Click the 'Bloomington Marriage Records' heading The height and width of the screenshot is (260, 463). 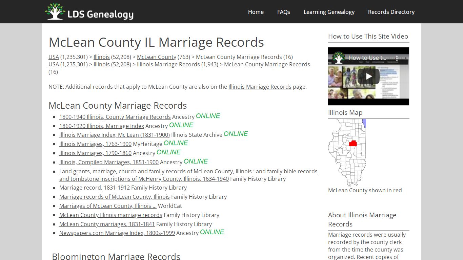[116, 256]
